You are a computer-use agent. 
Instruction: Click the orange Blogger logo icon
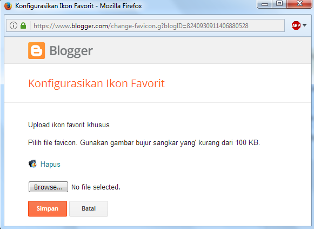[36, 50]
